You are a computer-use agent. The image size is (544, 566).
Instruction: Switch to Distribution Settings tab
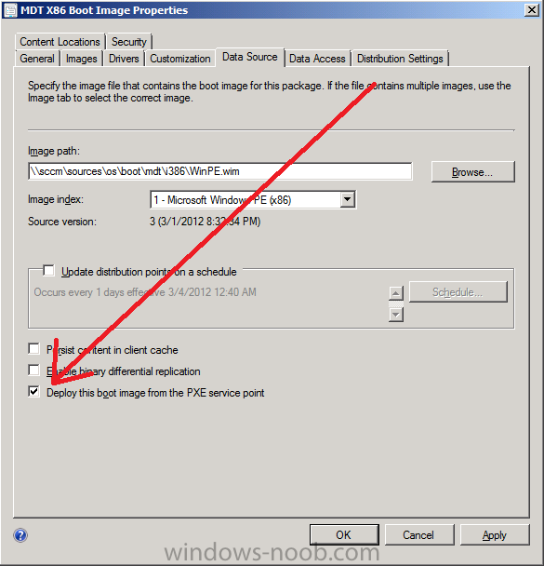(400, 59)
